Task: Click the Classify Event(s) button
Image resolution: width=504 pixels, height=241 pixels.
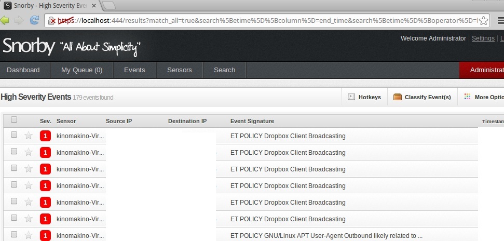Action: coord(422,97)
